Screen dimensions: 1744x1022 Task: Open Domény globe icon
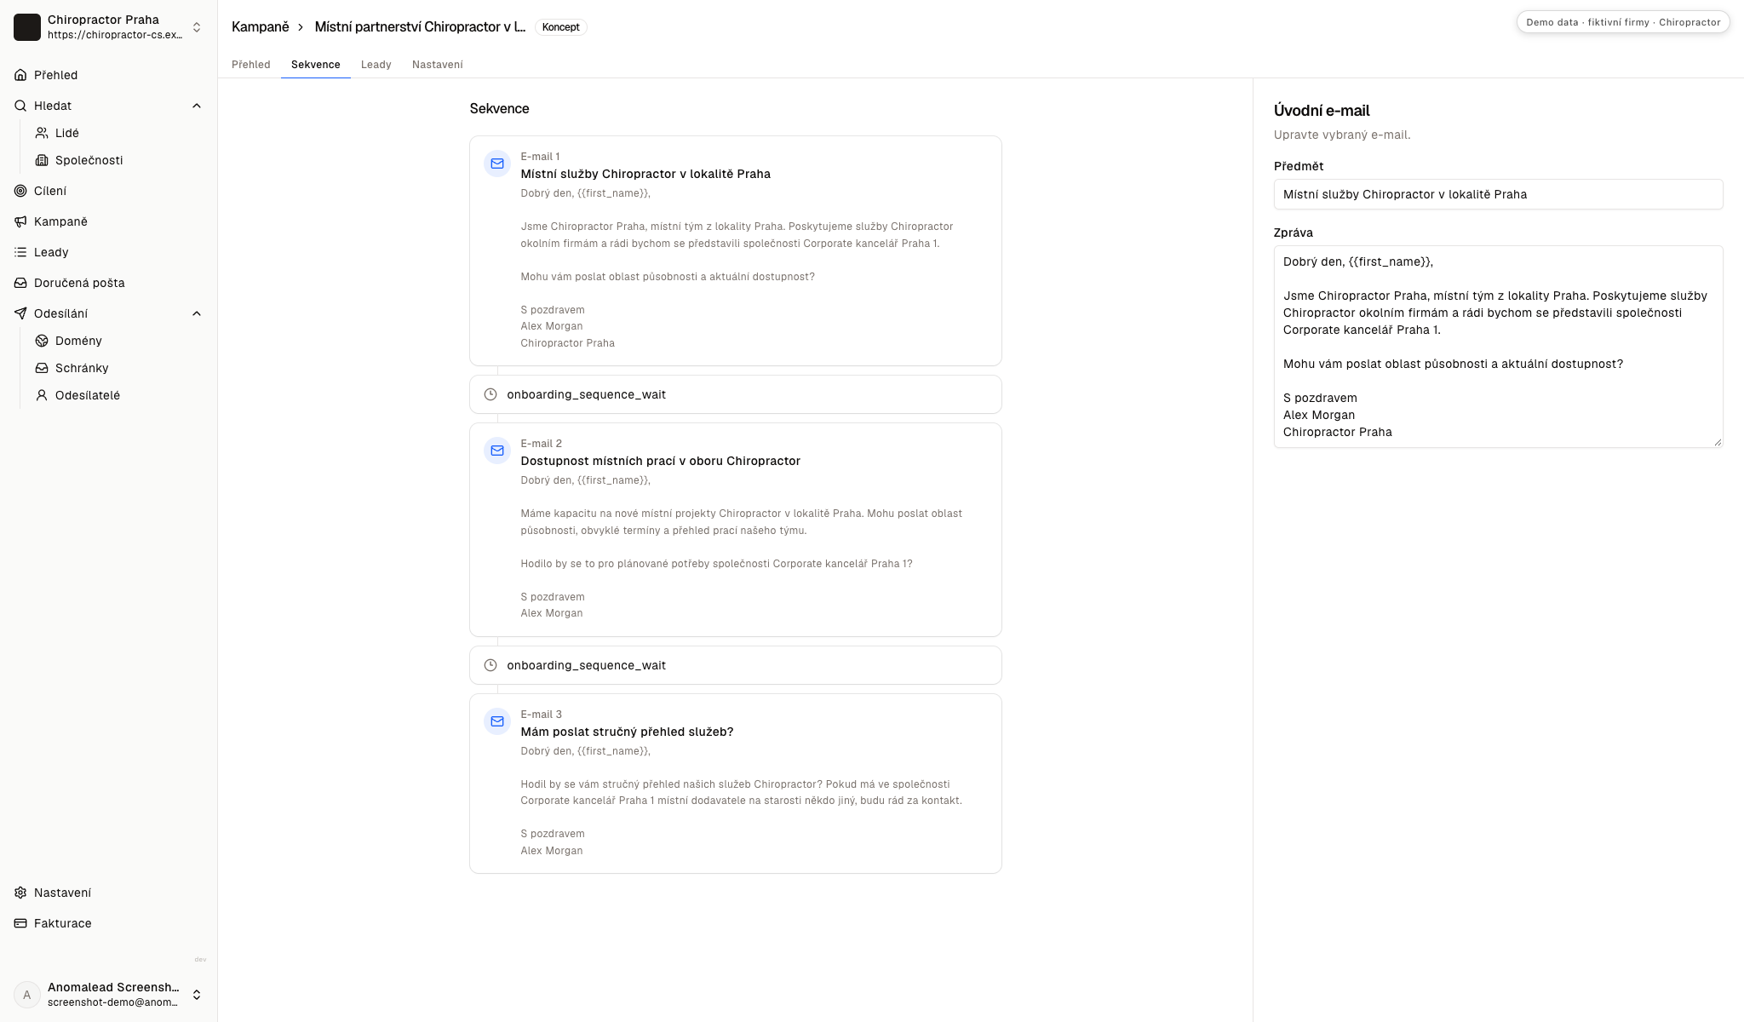coord(42,341)
